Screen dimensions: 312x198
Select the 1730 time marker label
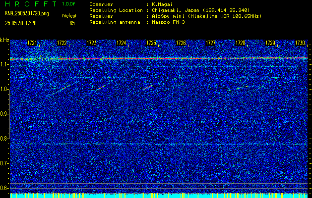300,43
